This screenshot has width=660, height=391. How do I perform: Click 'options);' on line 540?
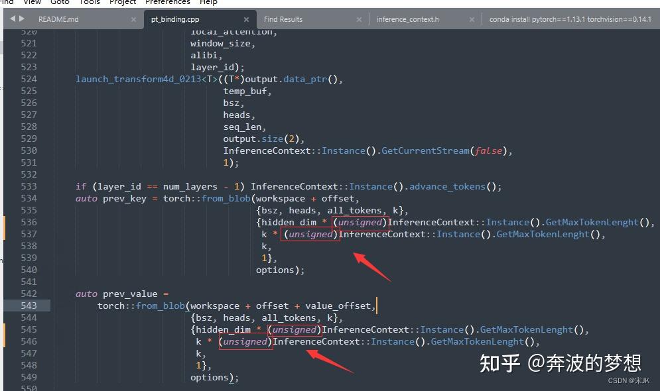tap(281, 270)
